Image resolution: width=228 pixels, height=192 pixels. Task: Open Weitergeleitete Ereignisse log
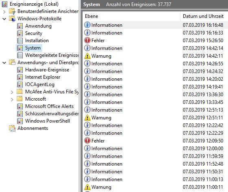52,55
